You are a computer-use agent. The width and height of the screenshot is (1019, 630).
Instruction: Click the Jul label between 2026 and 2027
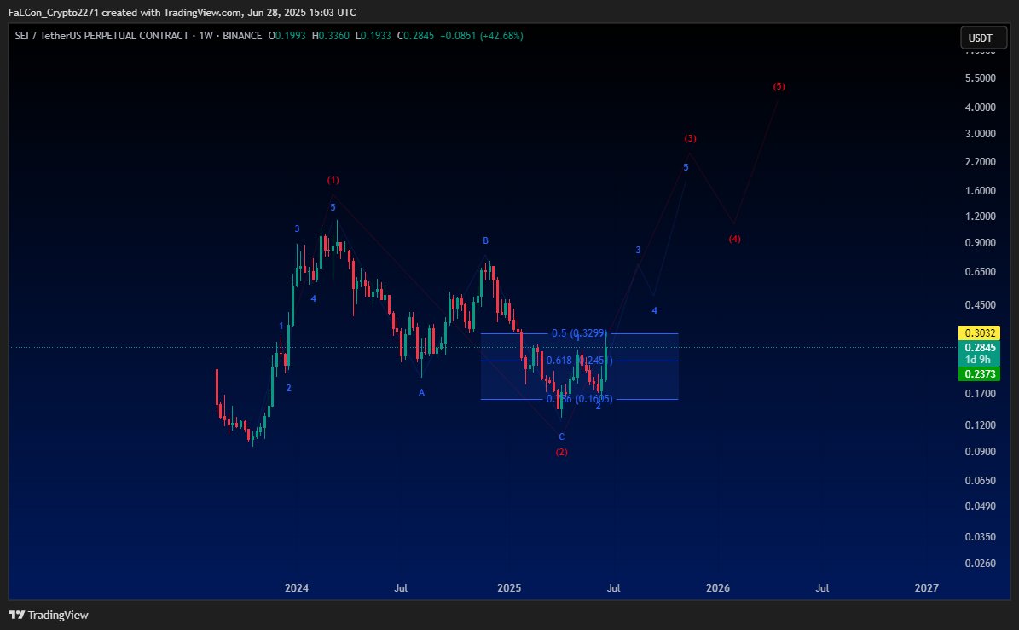[822, 587]
